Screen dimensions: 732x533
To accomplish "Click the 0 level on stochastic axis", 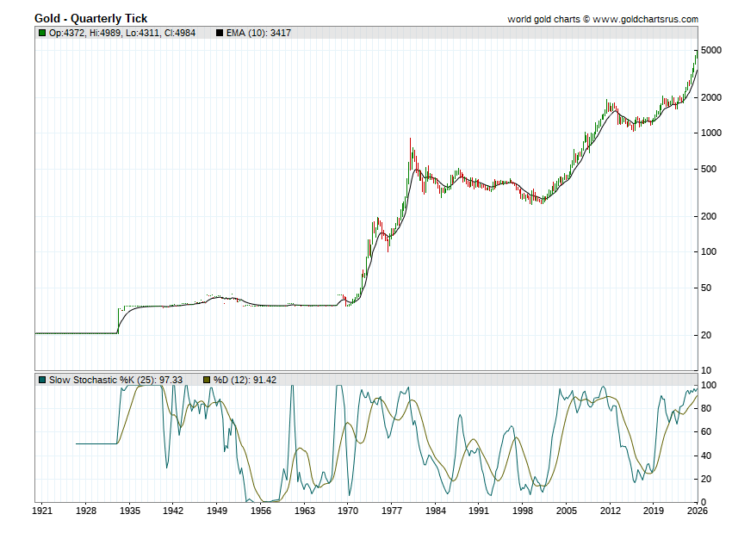I will click(x=703, y=503).
